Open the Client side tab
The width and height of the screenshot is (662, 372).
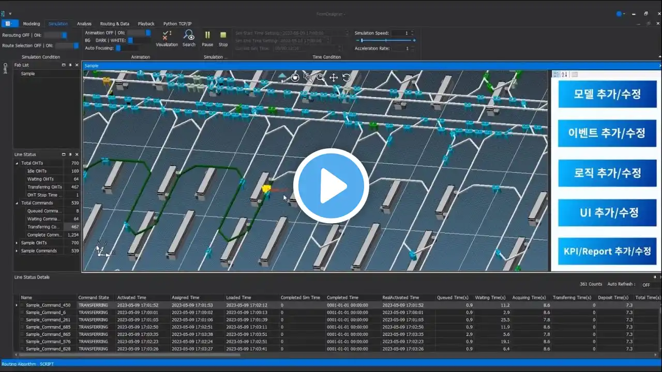5,68
